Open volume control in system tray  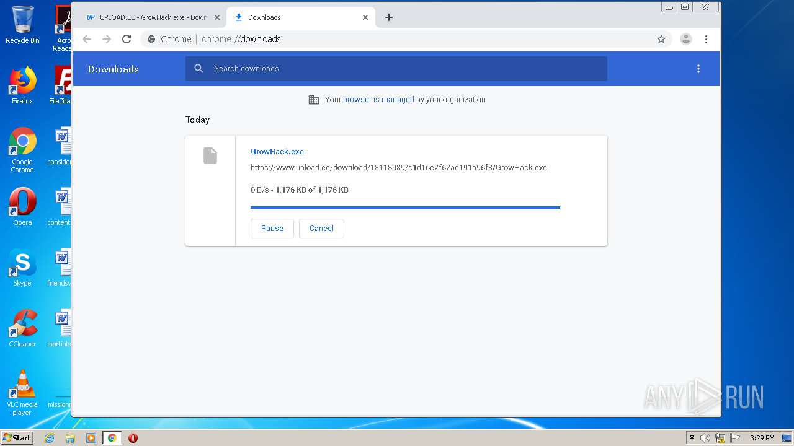pyautogui.click(x=705, y=438)
